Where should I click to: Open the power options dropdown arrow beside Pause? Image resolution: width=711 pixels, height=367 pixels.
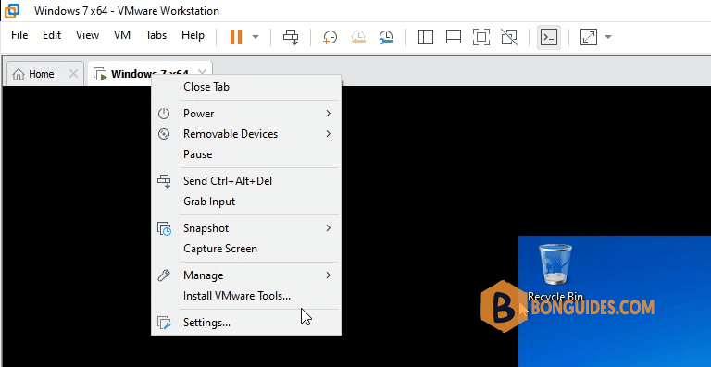[256, 37]
